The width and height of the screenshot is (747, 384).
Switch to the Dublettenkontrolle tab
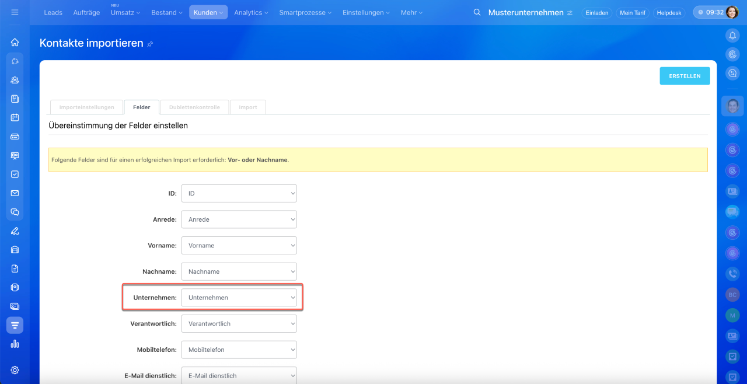point(194,107)
